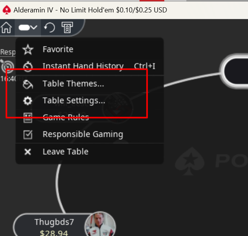Click the Table Settings gear icon
The image size is (248, 236).
tap(28, 101)
